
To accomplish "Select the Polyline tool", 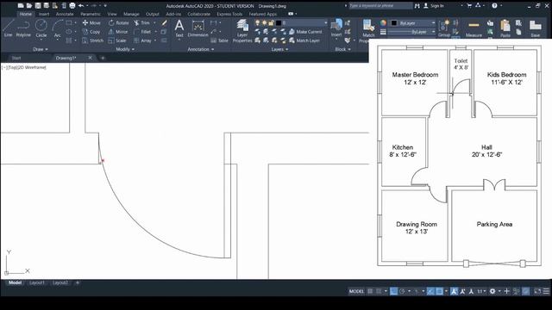I will click(23, 28).
